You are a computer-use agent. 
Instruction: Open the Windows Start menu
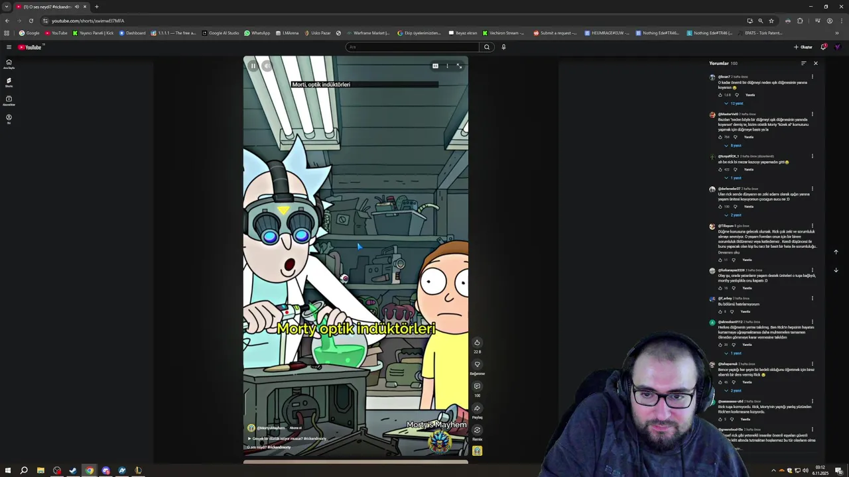[8, 470]
